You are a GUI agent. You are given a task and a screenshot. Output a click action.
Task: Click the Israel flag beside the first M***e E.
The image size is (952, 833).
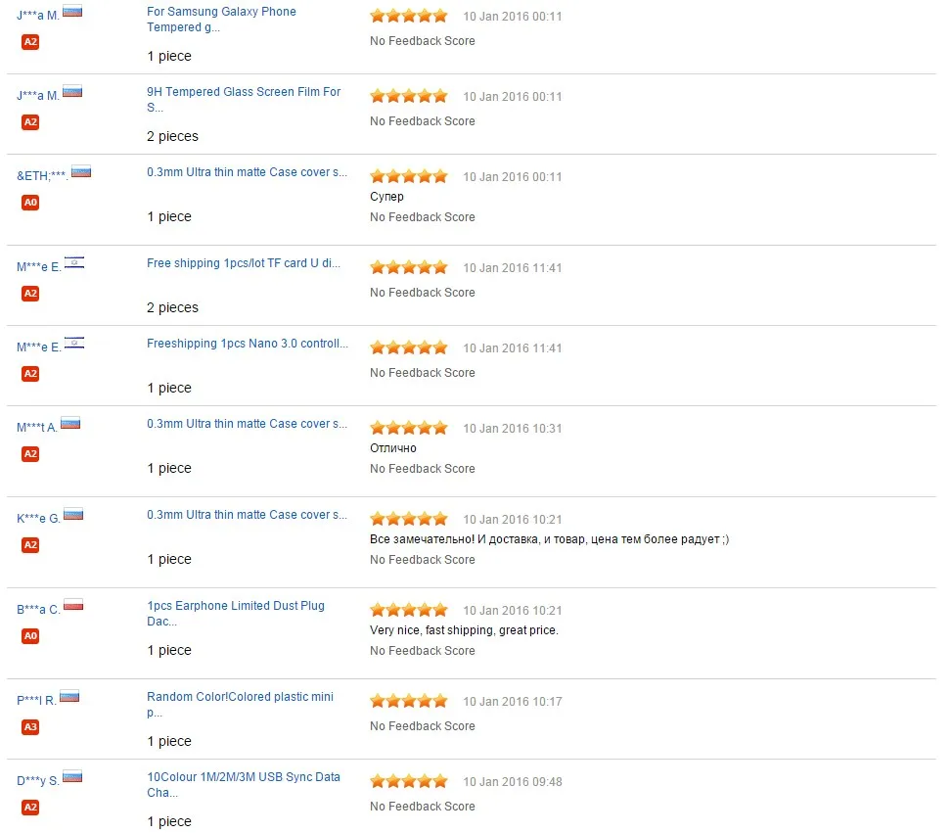coord(74,262)
